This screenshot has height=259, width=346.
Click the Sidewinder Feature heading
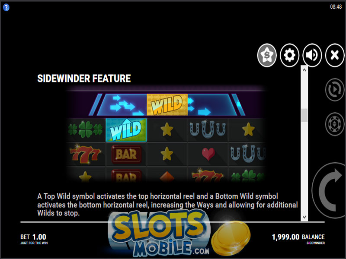tap(84, 79)
